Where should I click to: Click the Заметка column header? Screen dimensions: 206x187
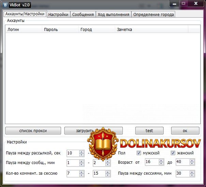pos(151,29)
